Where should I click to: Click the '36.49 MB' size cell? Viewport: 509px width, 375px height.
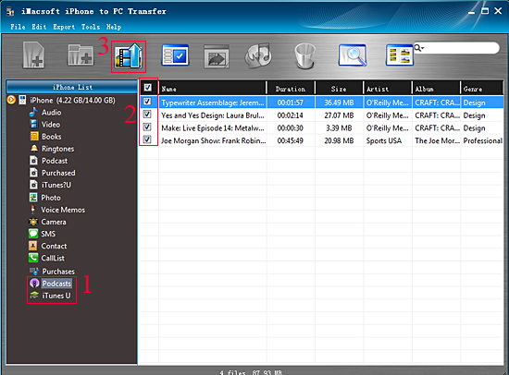339,103
